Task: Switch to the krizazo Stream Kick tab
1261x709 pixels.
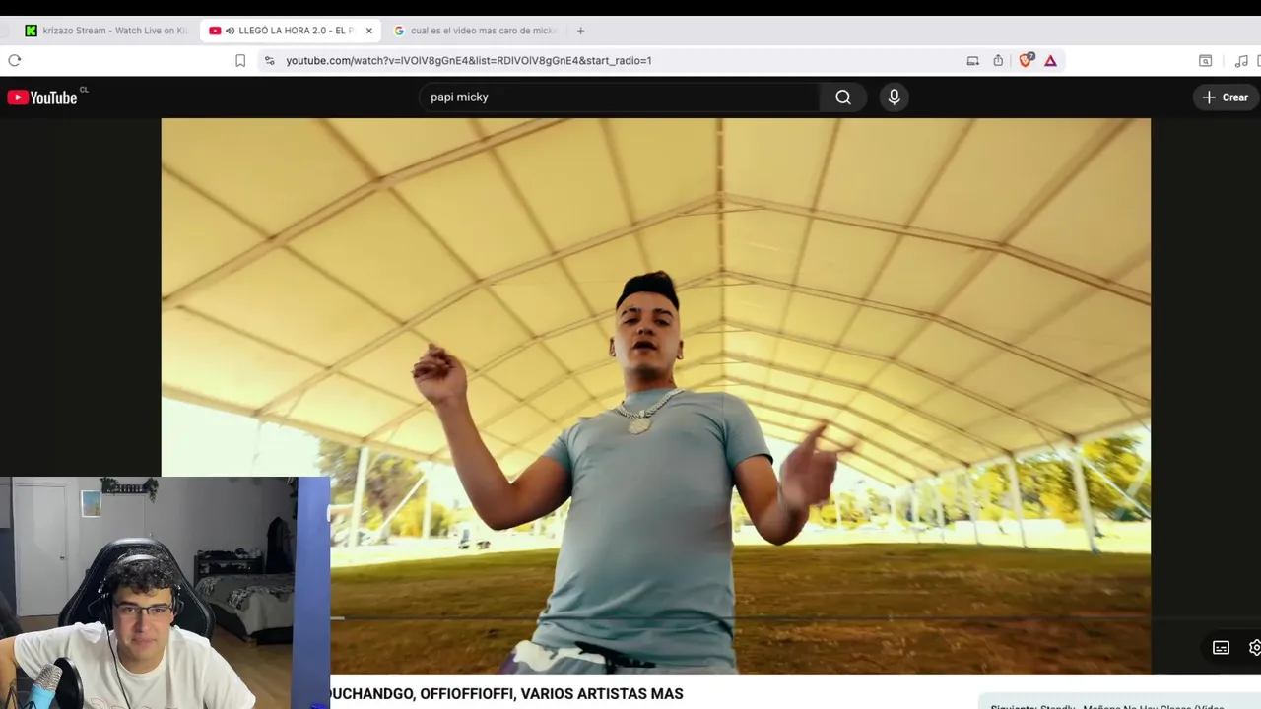Action: tap(106, 31)
